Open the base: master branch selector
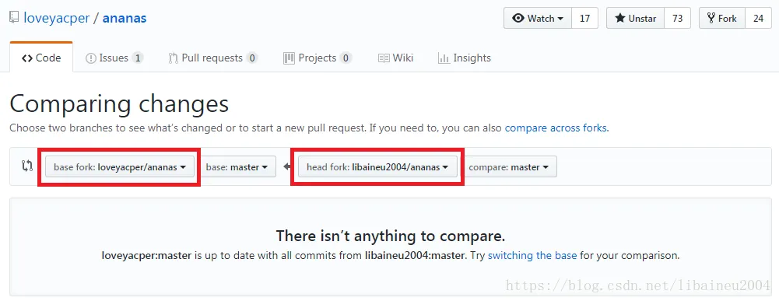 pyautogui.click(x=237, y=167)
